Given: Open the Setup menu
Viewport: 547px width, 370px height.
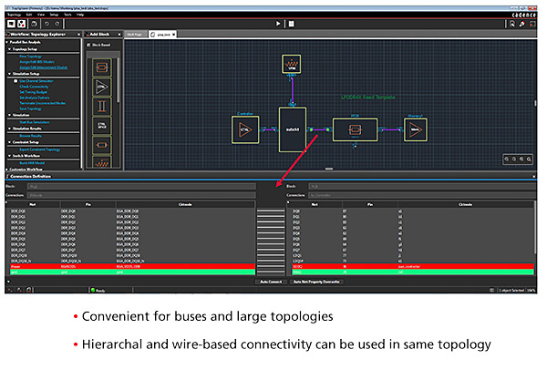Looking at the screenshot, I should click(55, 14).
